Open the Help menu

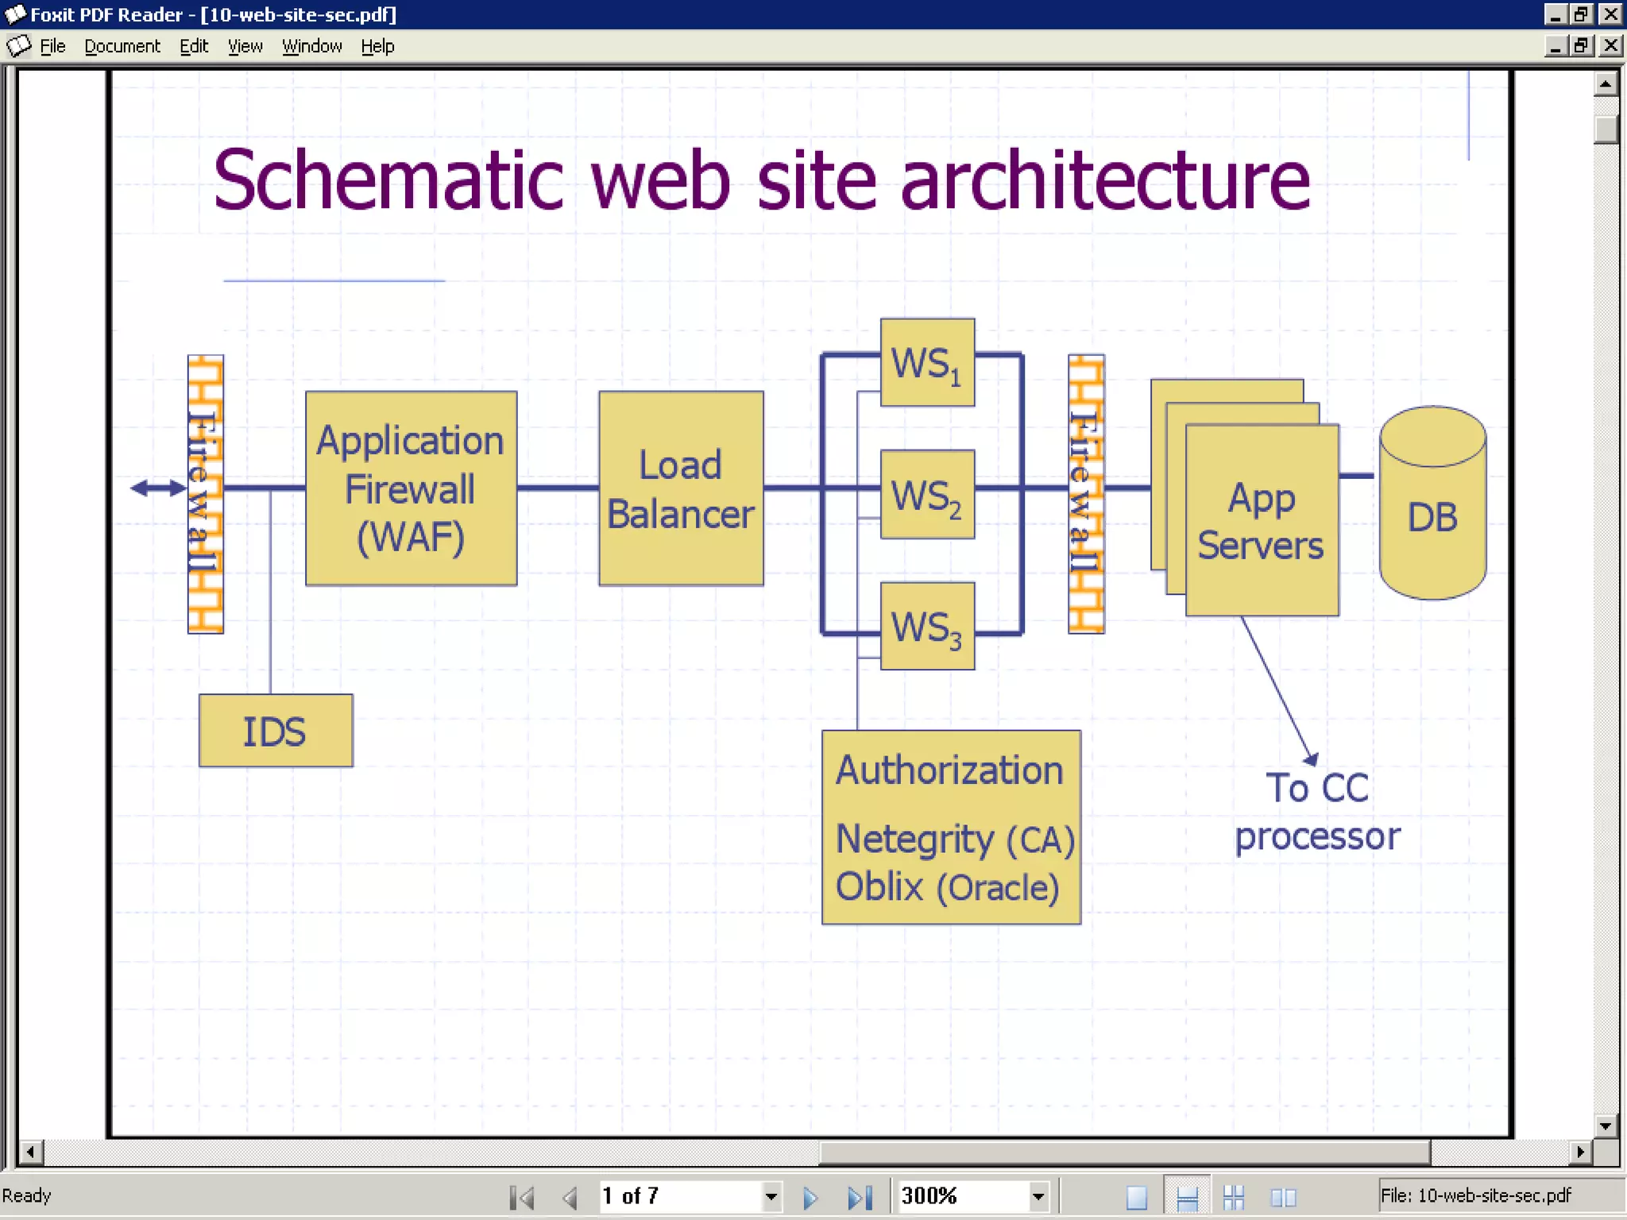[x=377, y=46]
